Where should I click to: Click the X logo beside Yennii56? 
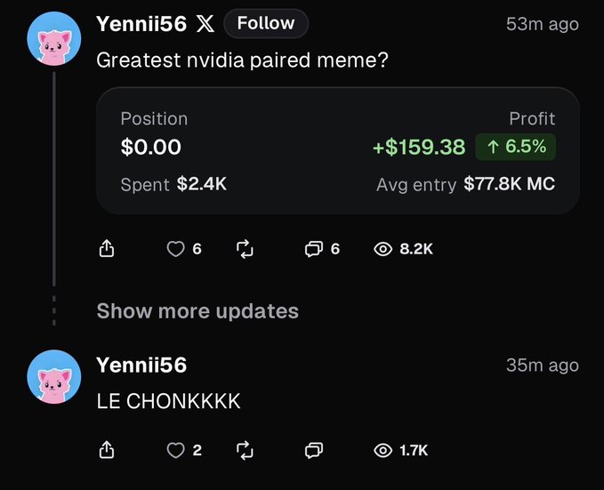point(205,24)
